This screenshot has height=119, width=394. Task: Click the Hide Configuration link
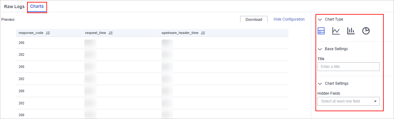(x=289, y=19)
